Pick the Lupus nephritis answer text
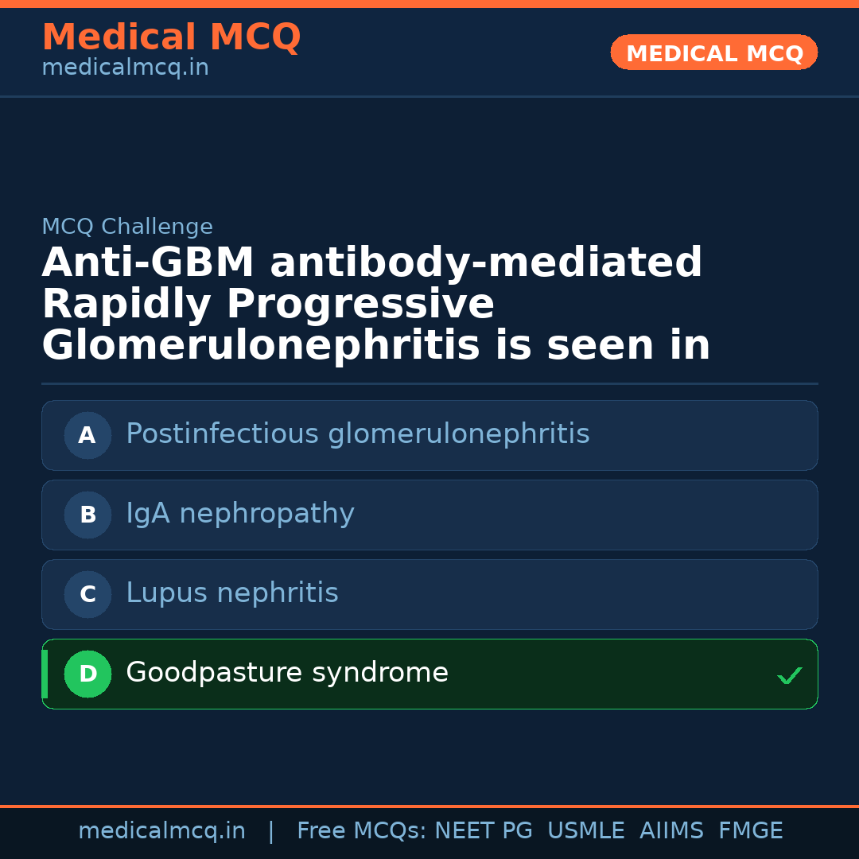Viewport: 859px width, 859px height. pos(231,593)
